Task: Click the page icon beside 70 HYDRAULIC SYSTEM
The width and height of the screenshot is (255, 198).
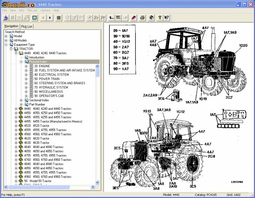Action: [x=31, y=87]
